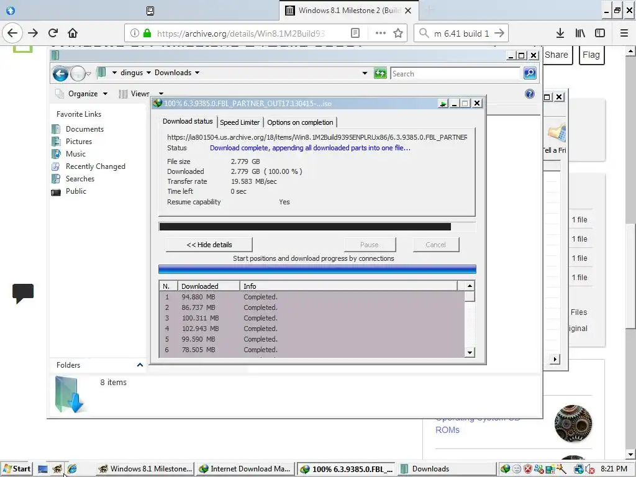Open the Firefox library
This screenshot has width=636, height=477.
point(580,34)
